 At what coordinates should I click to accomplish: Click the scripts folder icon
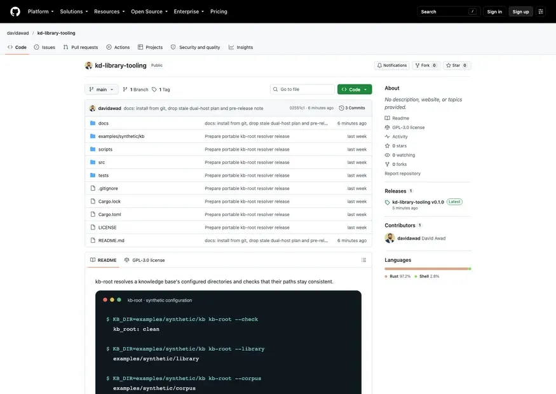(x=93, y=149)
